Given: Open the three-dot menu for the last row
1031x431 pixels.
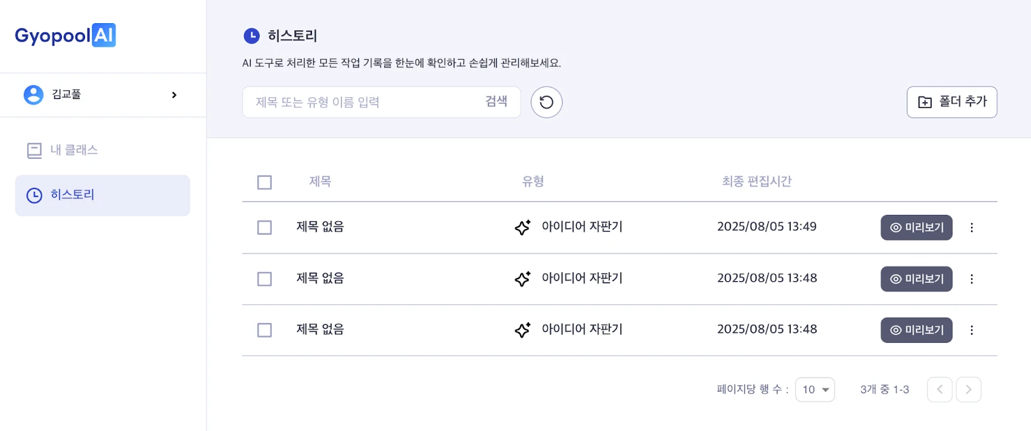Looking at the screenshot, I should coord(972,330).
